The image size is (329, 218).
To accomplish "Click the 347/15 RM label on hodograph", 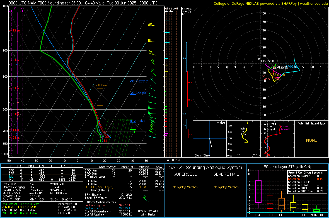I will pos(271,79).
